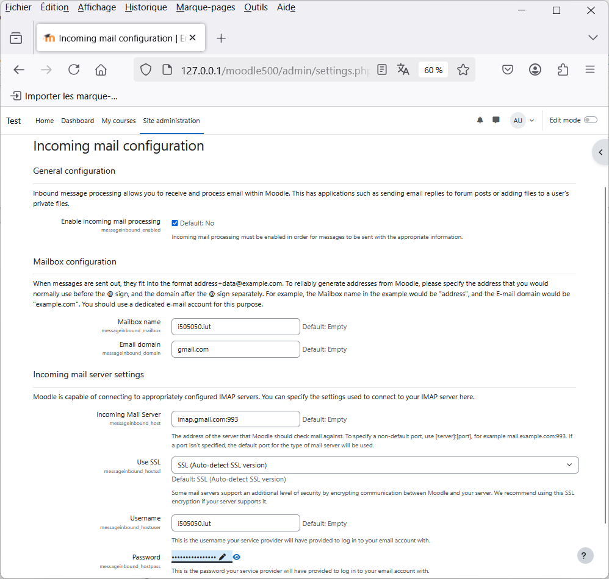
Task: Open the Édition menu
Action: tap(55, 7)
